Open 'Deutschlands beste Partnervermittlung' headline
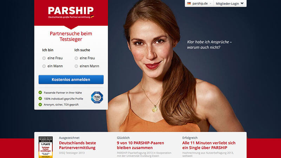Image resolution: width=281 pixels, height=158 pixels. [77, 145]
